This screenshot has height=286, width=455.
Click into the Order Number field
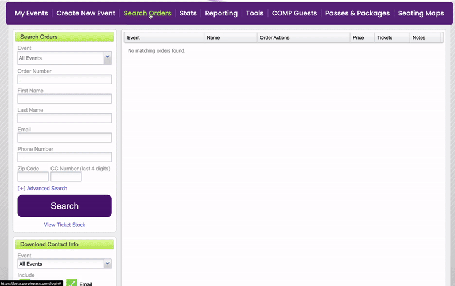(64, 80)
